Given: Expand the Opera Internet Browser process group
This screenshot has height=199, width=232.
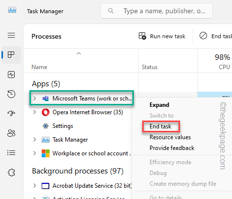Looking at the screenshot, I should [34, 112].
